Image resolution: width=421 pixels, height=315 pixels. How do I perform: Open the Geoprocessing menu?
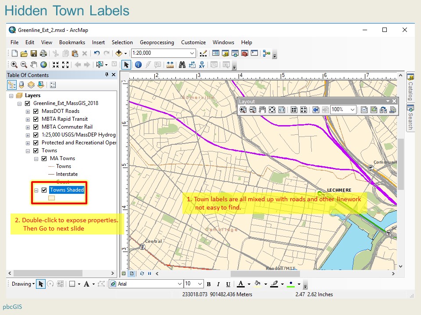(157, 42)
